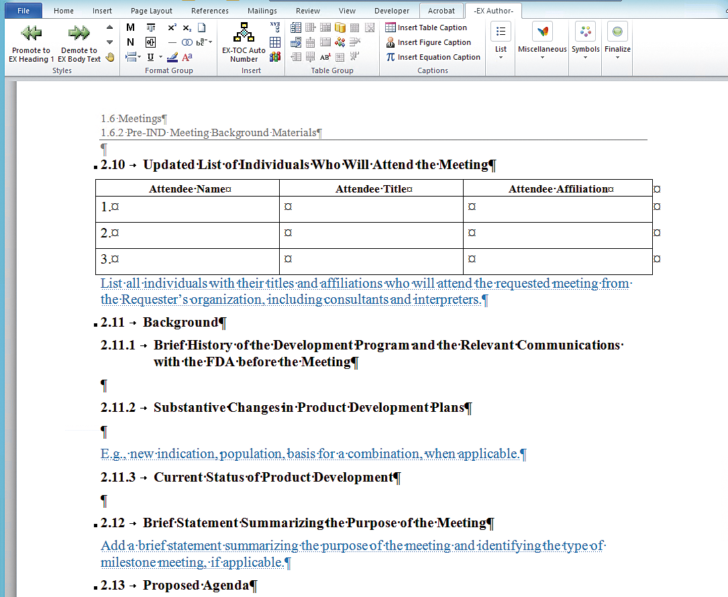Viewport: 728px width, 597px height.
Task: Open the File tab
Action: pyautogui.click(x=23, y=11)
